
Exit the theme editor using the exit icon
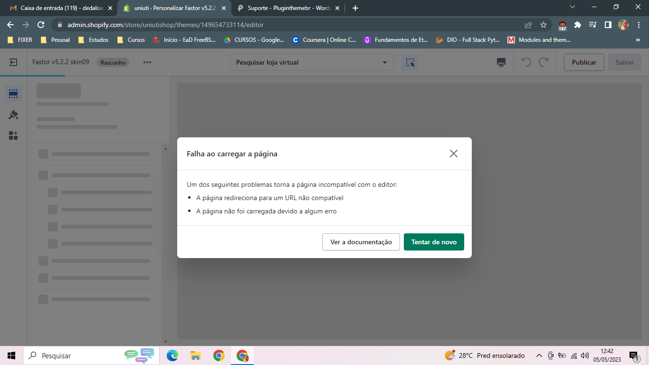(13, 62)
